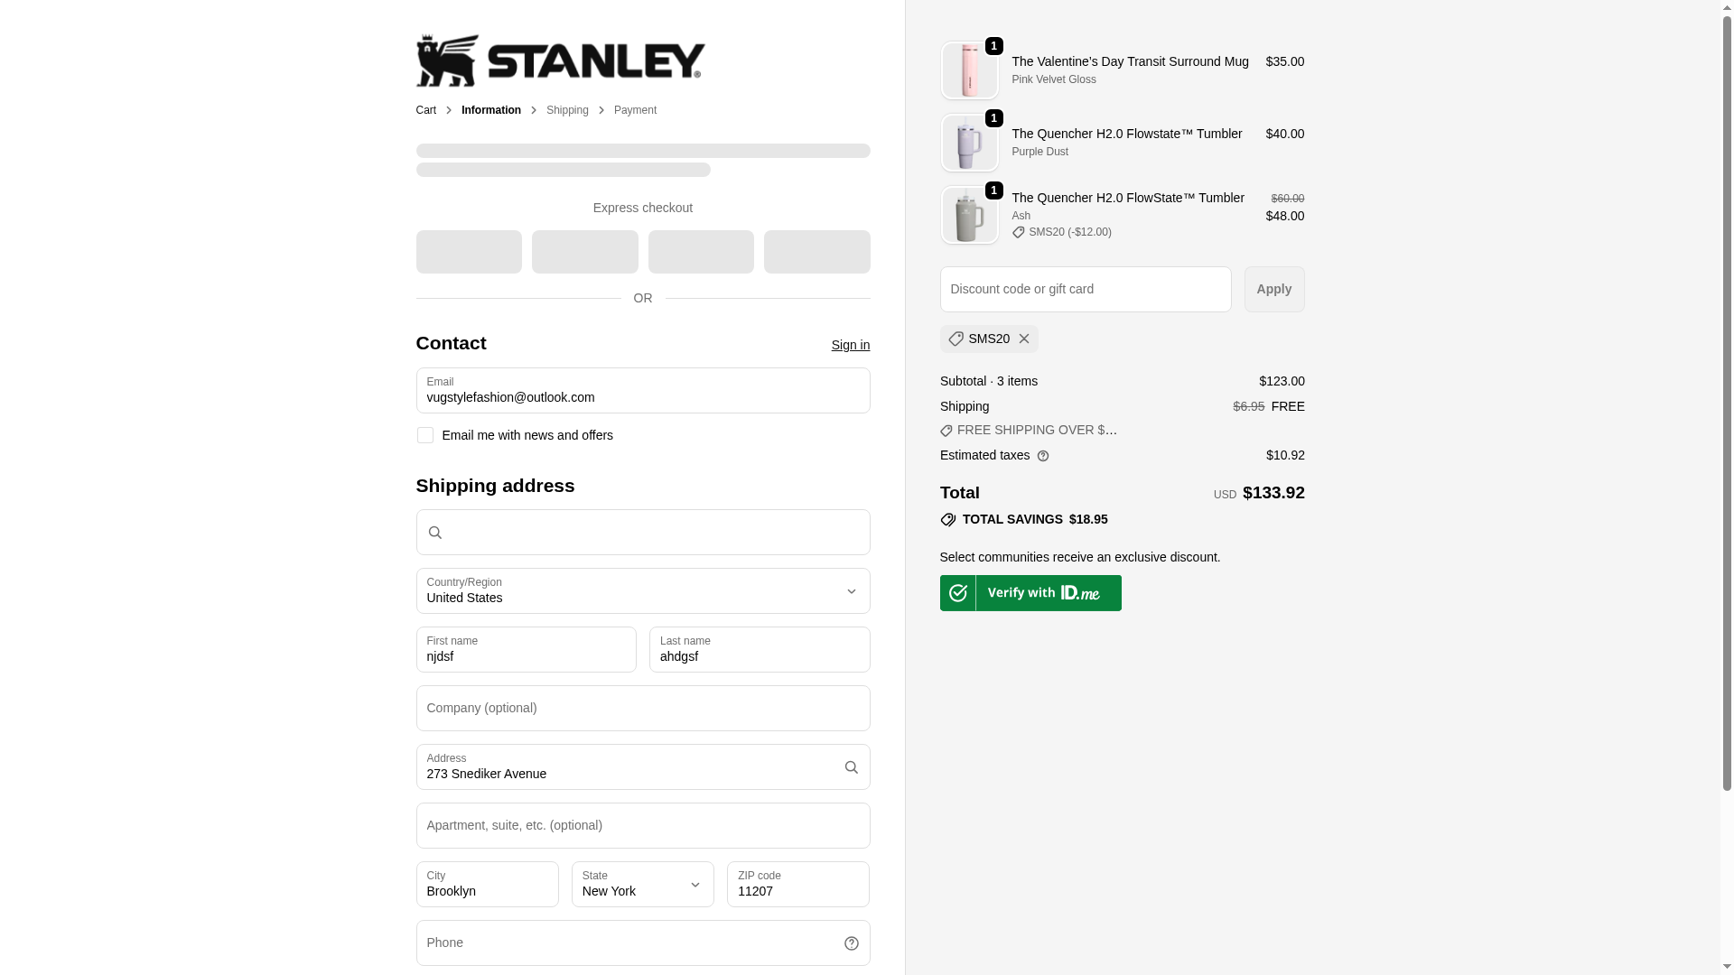Viewport: 1734px width, 975px height.
Task: Click the Purple Dust tumbler thumbnail
Action: pyautogui.click(x=969, y=143)
